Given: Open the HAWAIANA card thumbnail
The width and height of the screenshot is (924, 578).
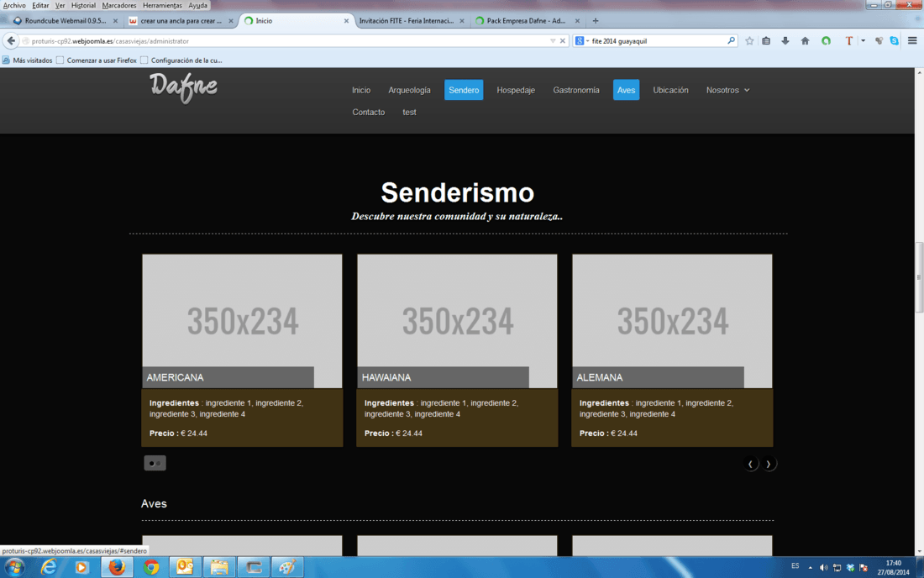Looking at the screenshot, I should click(457, 321).
